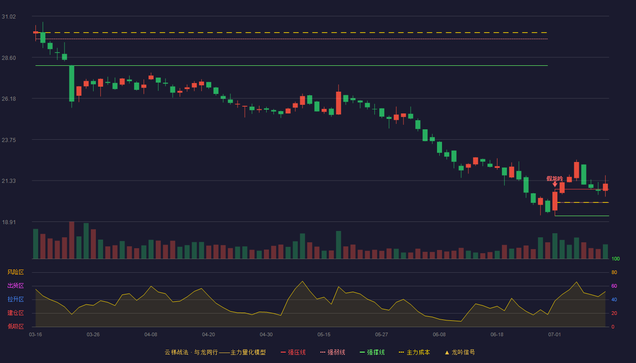The height and width of the screenshot is (363, 636).
Task: Click the 20 indicator scale label
Action: [x=614, y=313]
